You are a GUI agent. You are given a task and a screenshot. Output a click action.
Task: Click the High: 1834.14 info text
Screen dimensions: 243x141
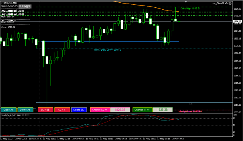(8, 17)
